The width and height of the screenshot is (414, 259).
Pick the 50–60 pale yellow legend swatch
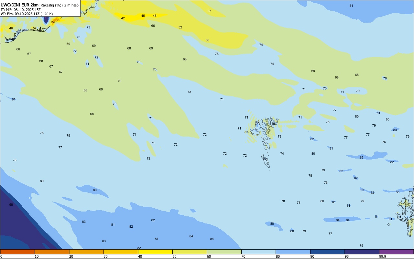pos(190,252)
